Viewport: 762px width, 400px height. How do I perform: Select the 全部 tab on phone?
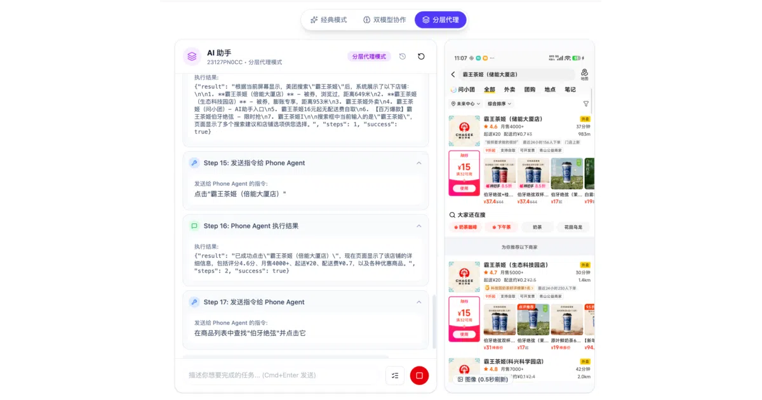click(490, 90)
